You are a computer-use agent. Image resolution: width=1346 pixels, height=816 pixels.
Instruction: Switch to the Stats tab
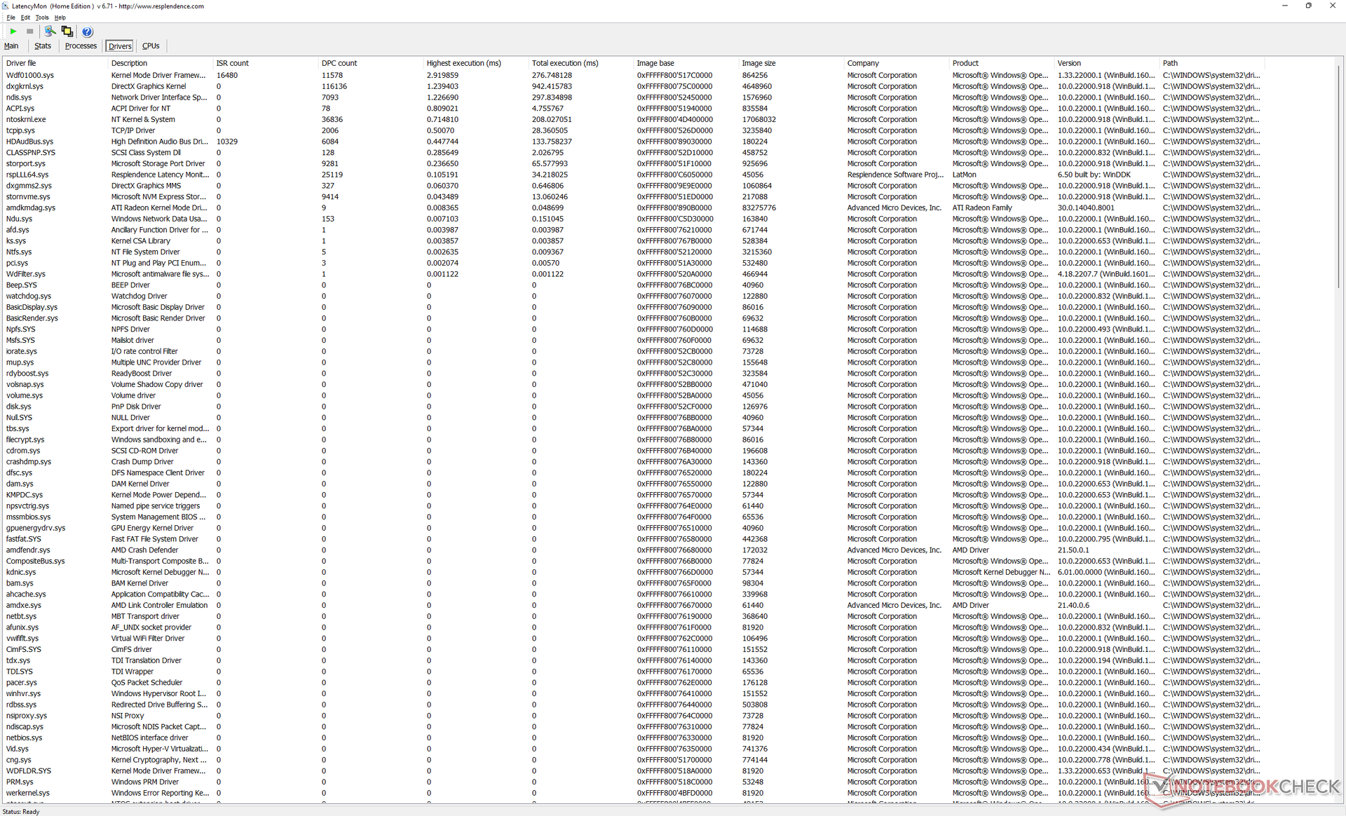(x=43, y=46)
